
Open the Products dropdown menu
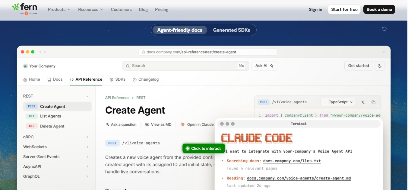[59, 9]
